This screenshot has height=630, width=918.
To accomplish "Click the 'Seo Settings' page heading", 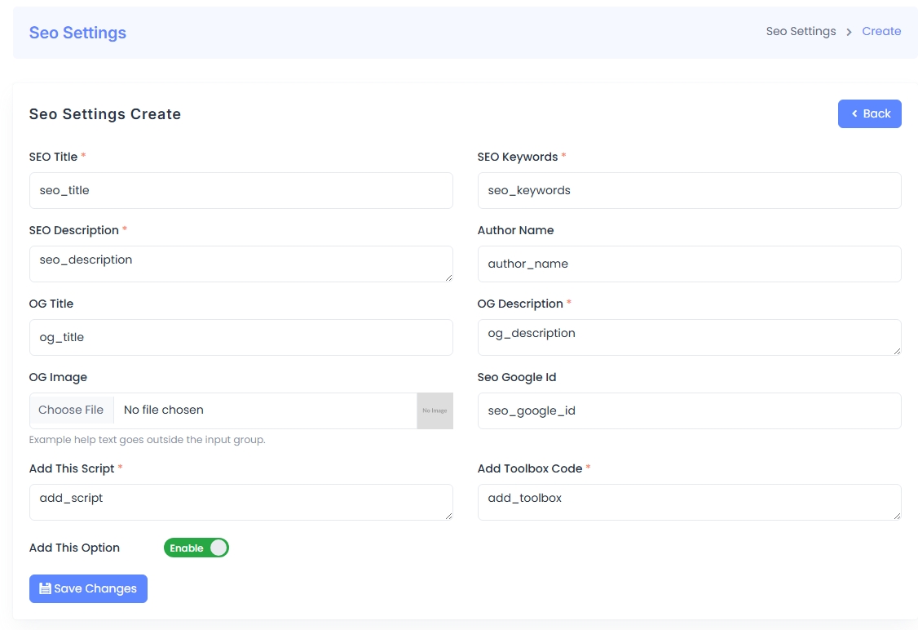I will coord(78,33).
